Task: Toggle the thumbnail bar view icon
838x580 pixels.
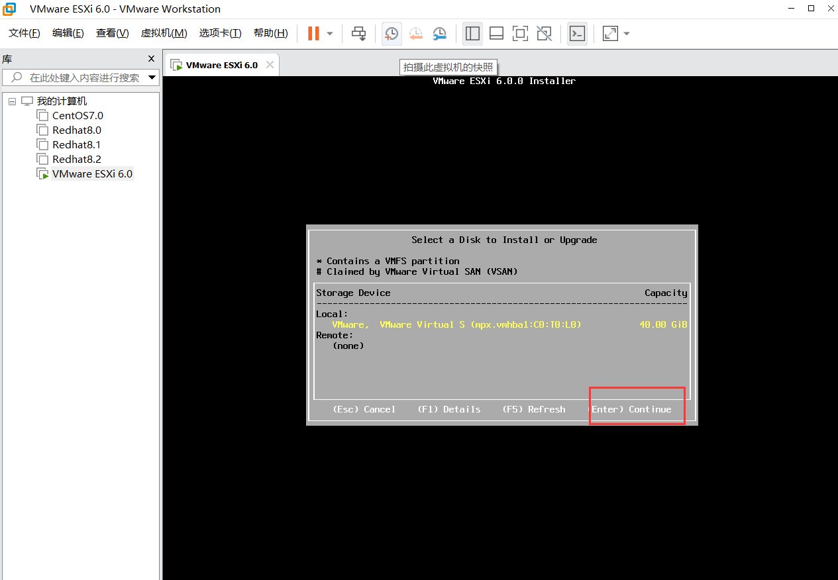Action: click(496, 33)
